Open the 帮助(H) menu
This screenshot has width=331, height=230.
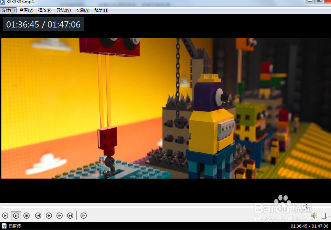pyautogui.click(x=101, y=10)
